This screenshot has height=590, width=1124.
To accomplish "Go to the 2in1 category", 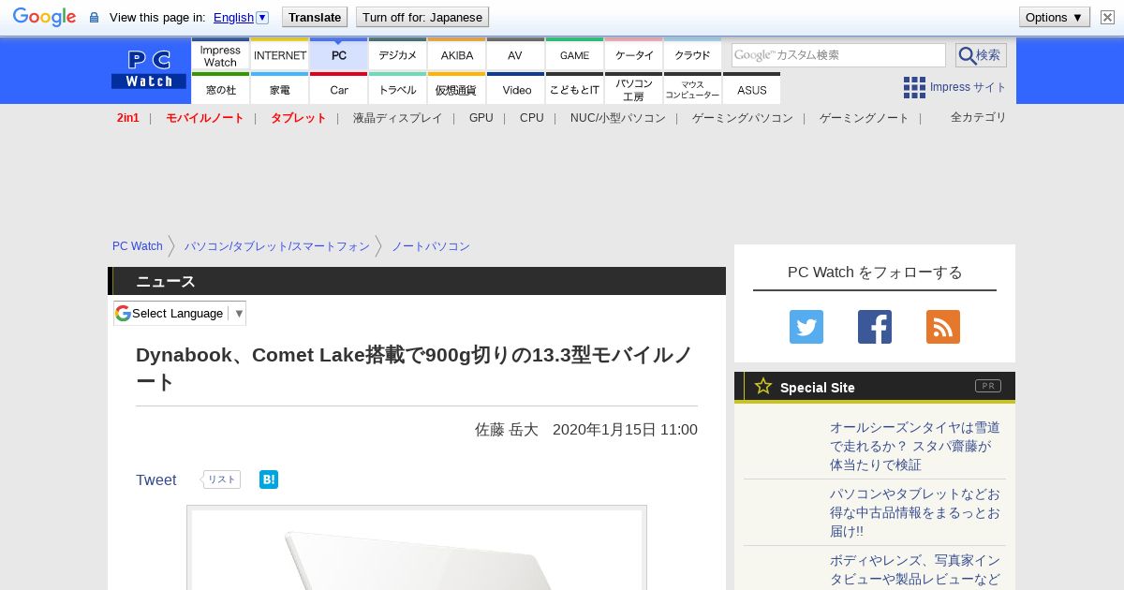I will pos(128,118).
